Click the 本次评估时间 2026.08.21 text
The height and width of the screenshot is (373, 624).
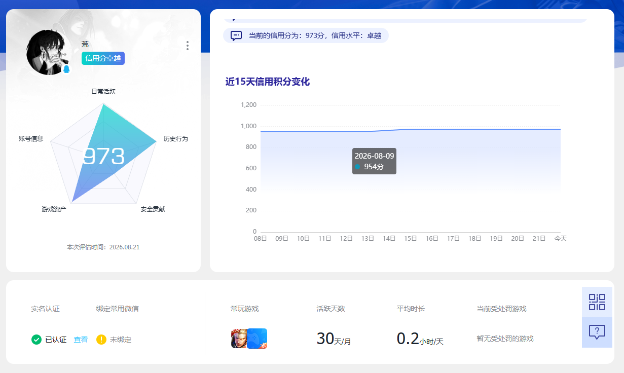pyautogui.click(x=103, y=247)
